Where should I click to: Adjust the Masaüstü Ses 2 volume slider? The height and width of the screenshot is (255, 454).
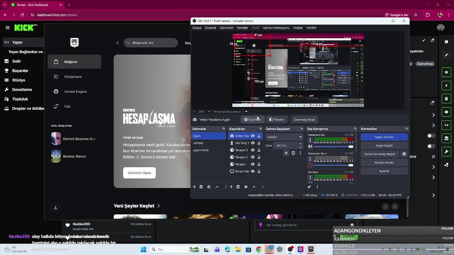coord(333,165)
